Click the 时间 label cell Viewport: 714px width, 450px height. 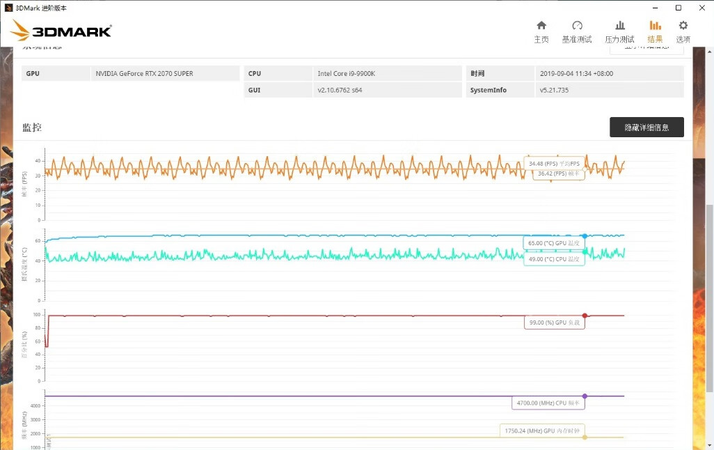point(500,73)
